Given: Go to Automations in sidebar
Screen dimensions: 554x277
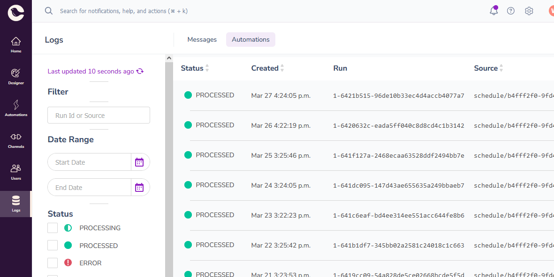Looking at the screenshot, I should tap(16, 108).
